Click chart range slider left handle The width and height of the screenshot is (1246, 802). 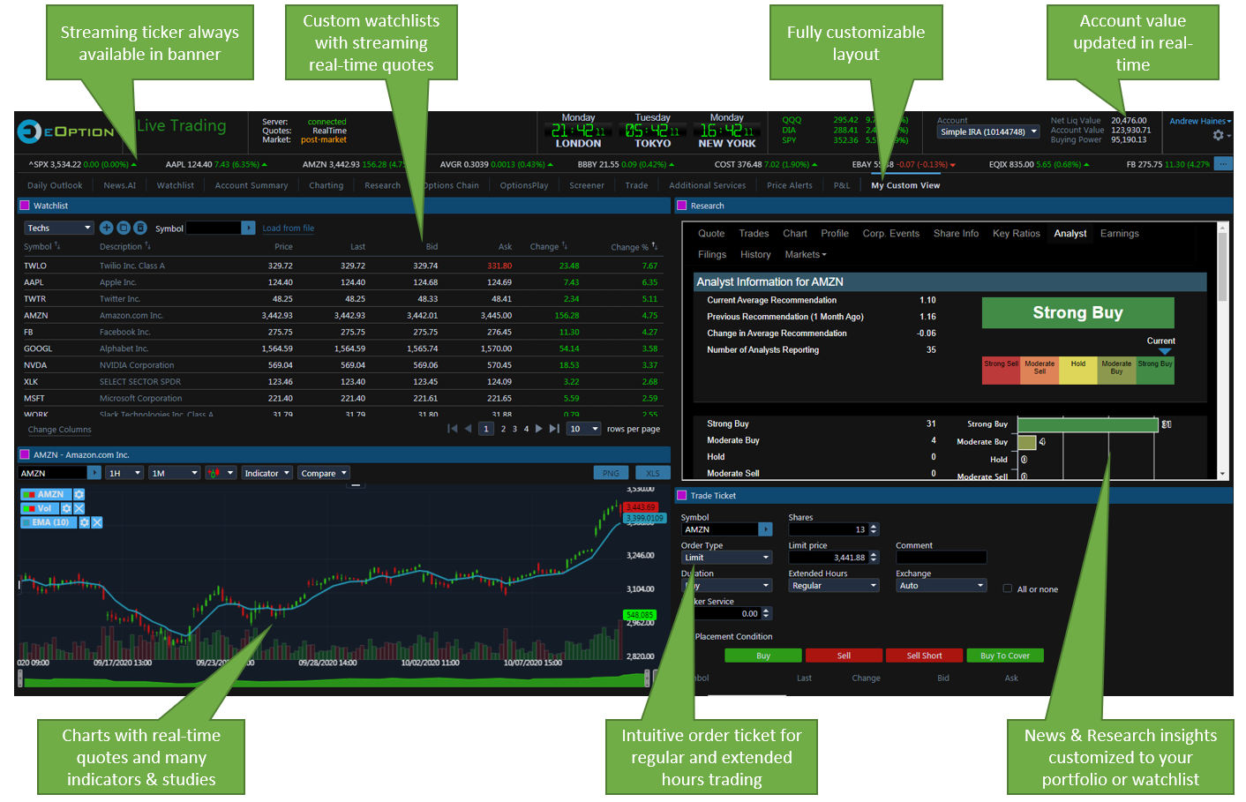coord(19,678)
